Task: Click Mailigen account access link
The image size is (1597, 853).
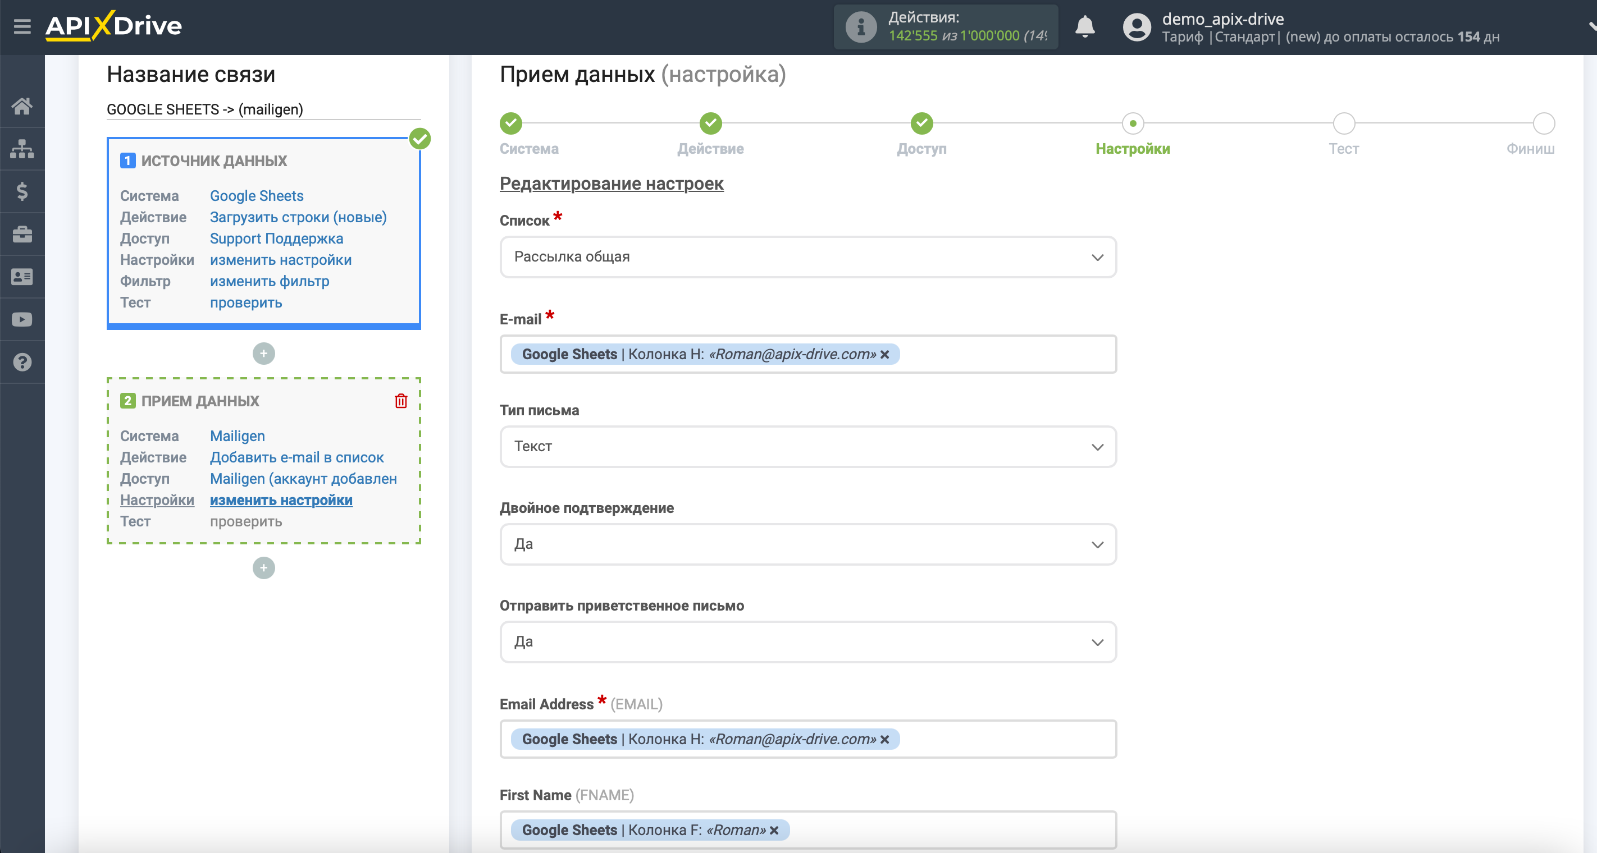Action: coord(303,479)
